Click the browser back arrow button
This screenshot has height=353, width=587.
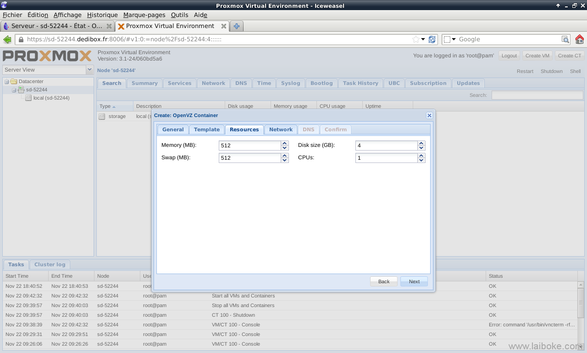[7, 39]
